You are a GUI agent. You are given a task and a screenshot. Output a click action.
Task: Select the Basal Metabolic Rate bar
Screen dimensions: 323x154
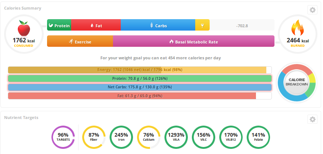(x=193, y=42)
